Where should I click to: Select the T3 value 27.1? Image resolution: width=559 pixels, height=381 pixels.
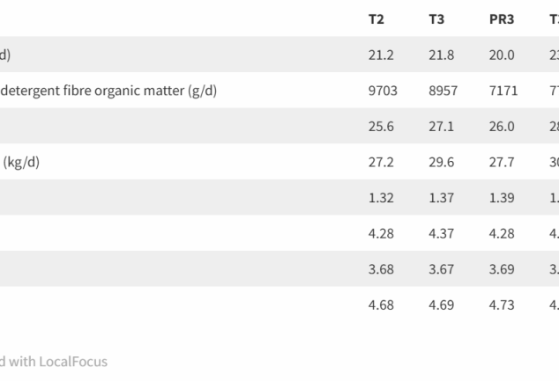tap(442, 127)
